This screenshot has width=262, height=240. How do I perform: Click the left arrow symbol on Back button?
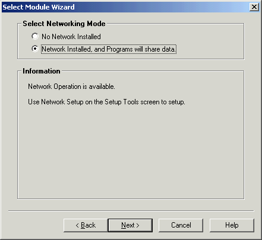tap(77, 225)
